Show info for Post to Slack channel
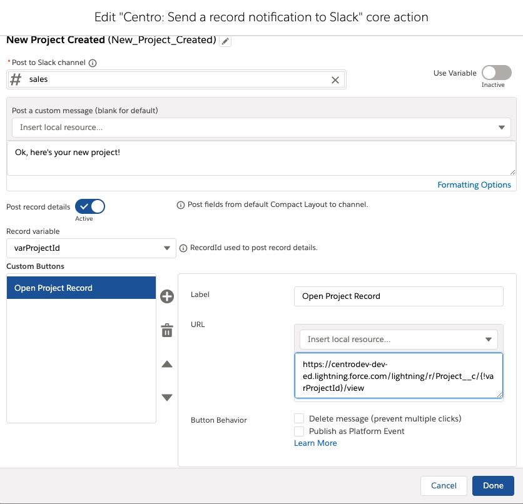 coord(93,63)
